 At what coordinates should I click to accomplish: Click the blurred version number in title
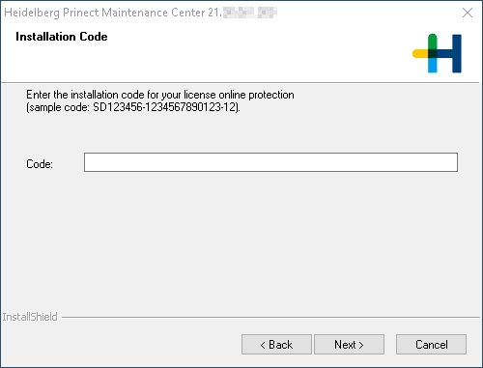(250, 13)
